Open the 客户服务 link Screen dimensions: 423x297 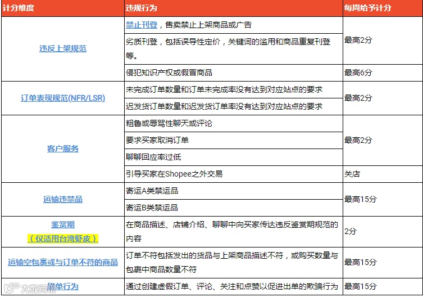(63, 148)
